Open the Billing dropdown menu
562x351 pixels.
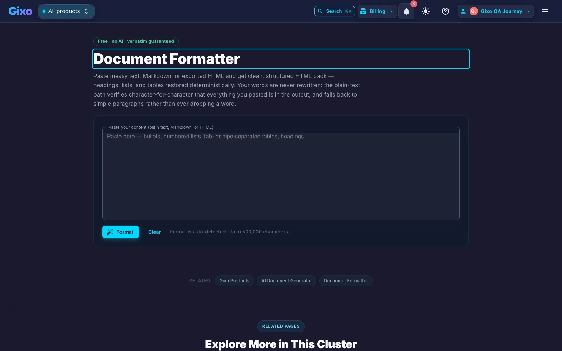coord(377,11)
